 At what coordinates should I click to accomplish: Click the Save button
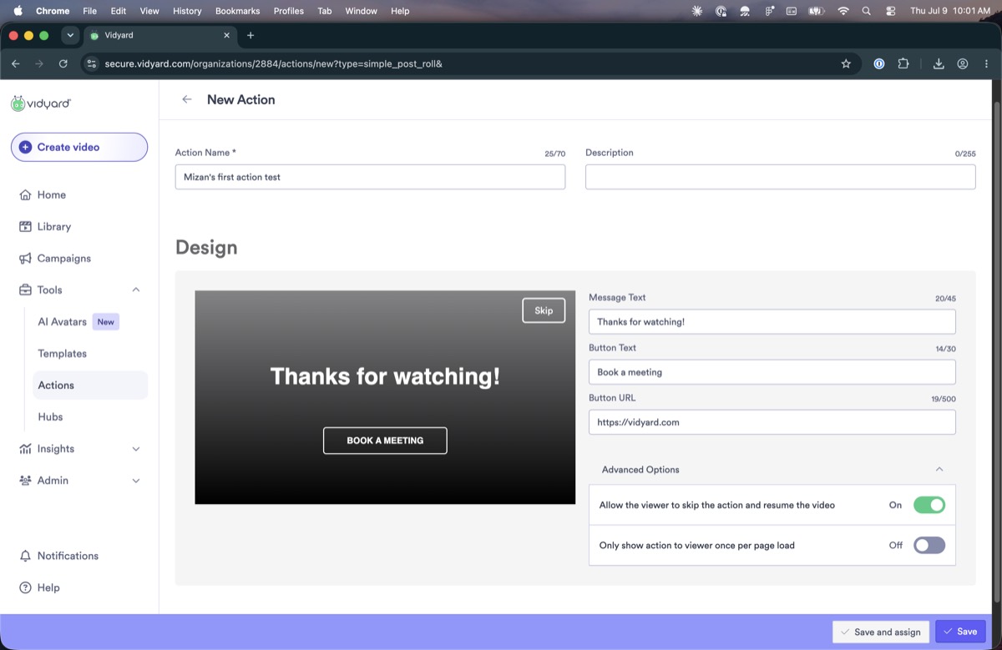(x=960, y=632)
